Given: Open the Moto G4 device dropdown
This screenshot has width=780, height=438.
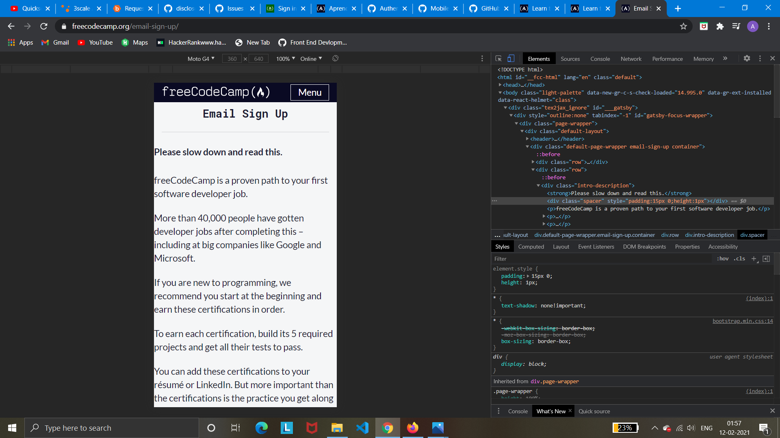Looking at the screenshot, I should pyautogui.click(x=201, y=58).
